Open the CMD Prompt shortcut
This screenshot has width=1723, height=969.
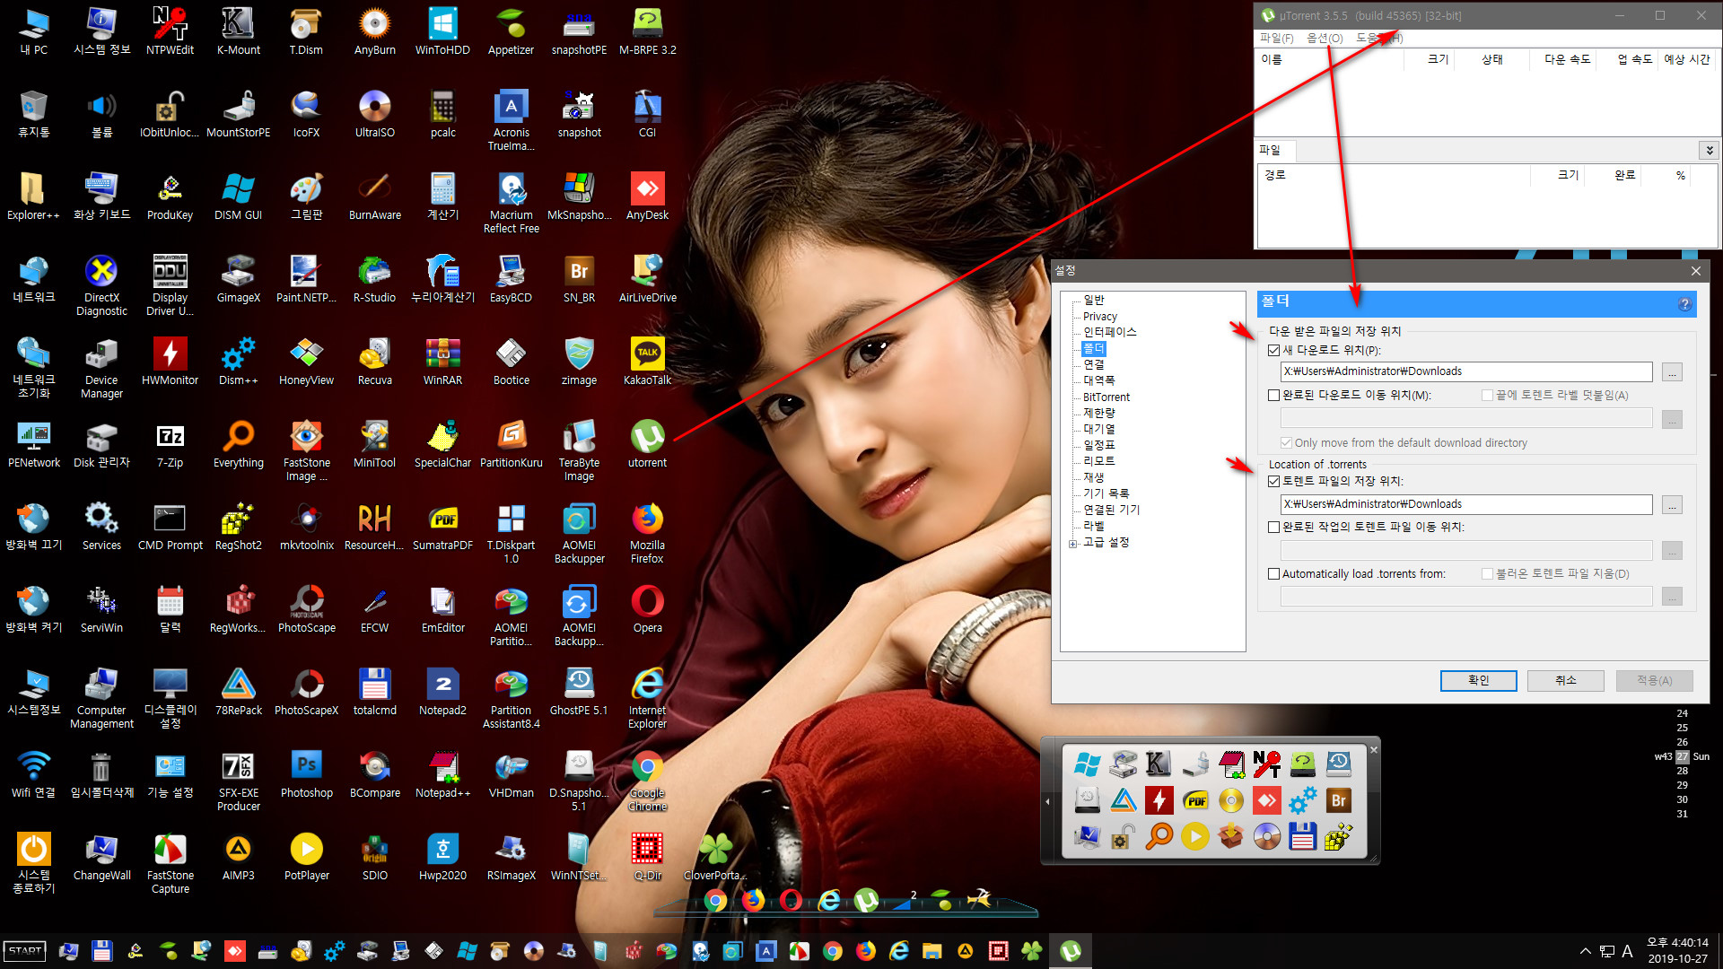[170, 527]
